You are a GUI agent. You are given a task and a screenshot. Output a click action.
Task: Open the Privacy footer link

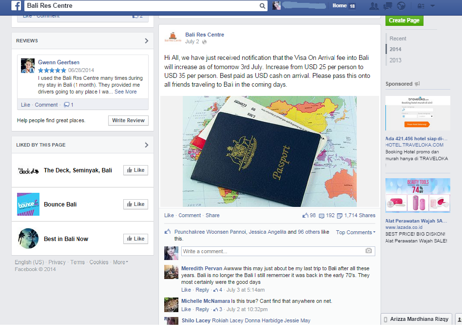pos(57,262)
